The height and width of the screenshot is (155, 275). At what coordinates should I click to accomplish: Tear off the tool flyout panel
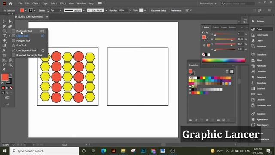(47, 43)
